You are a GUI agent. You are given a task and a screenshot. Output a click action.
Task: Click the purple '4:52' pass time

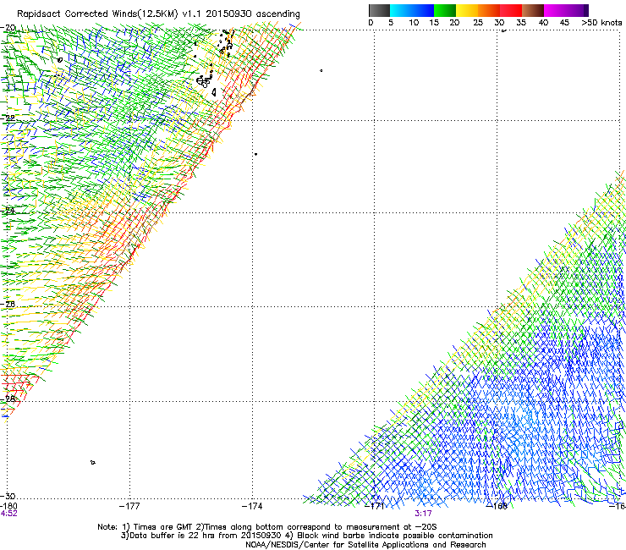click(x=8, y=514)
